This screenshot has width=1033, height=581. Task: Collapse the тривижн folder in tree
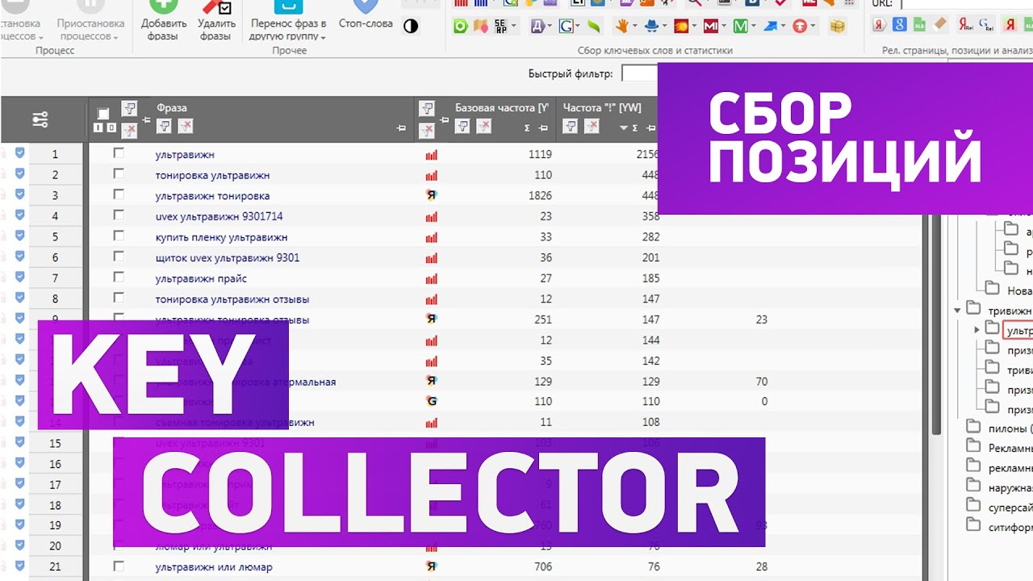pyautogui.click(x=958, y=310)
